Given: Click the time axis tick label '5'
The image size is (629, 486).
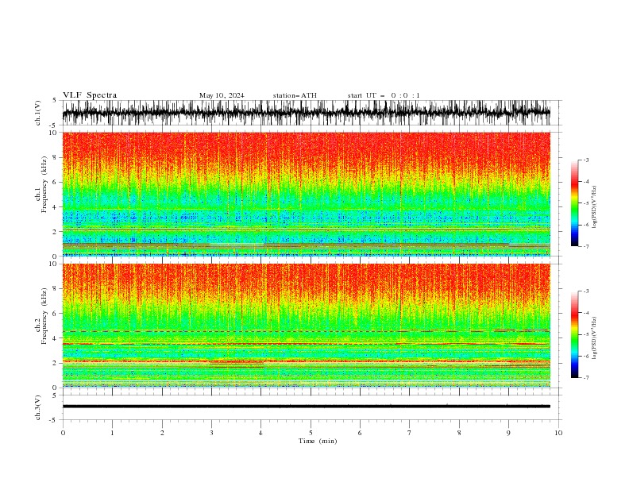Looking at the screenshot, I should coord(311,433).
